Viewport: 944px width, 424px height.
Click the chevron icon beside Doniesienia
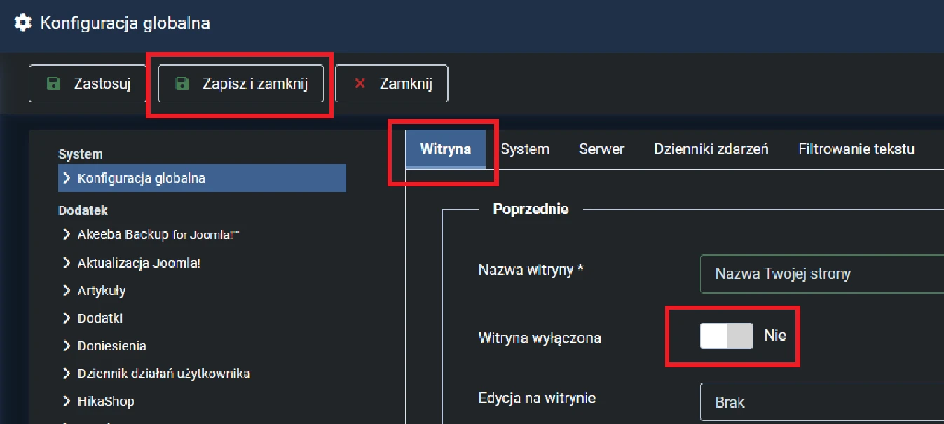(x=67, y=346)
